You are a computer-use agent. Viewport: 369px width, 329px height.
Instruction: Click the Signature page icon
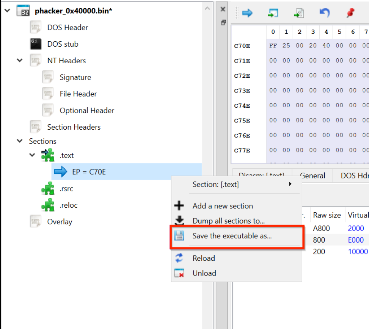point(48,77)
